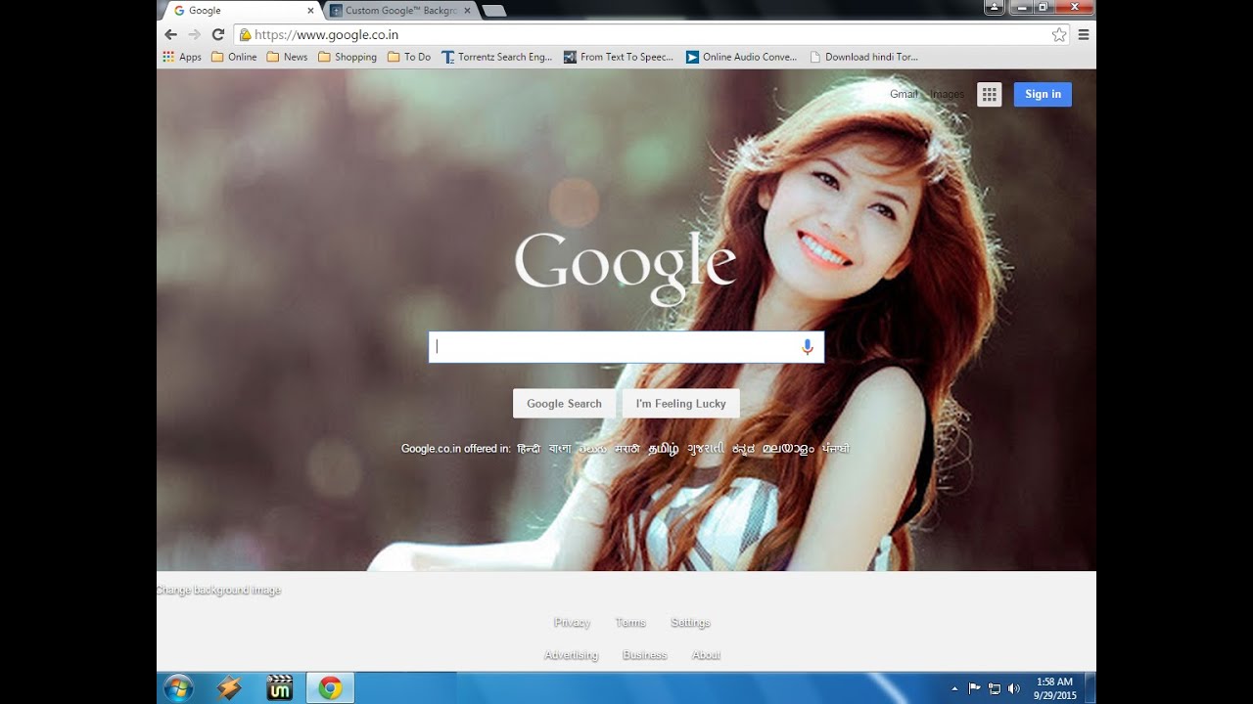Open the Apps shortcut in bookmarks bar
This screenshot has height=704, width=1253.
182,57
